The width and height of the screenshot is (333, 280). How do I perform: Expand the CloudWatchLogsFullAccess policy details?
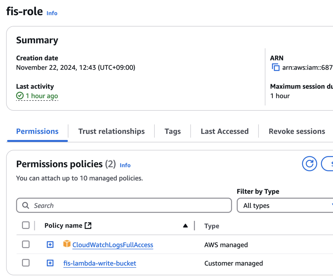(x=50, y=244)
